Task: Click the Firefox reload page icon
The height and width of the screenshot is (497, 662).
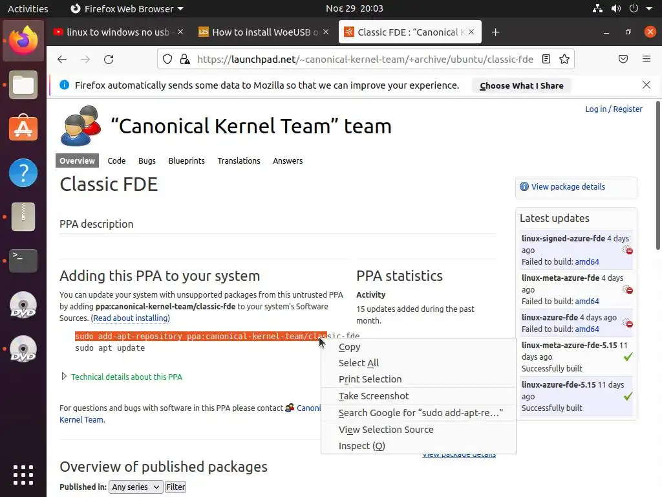Action: (x=109, y=59)
